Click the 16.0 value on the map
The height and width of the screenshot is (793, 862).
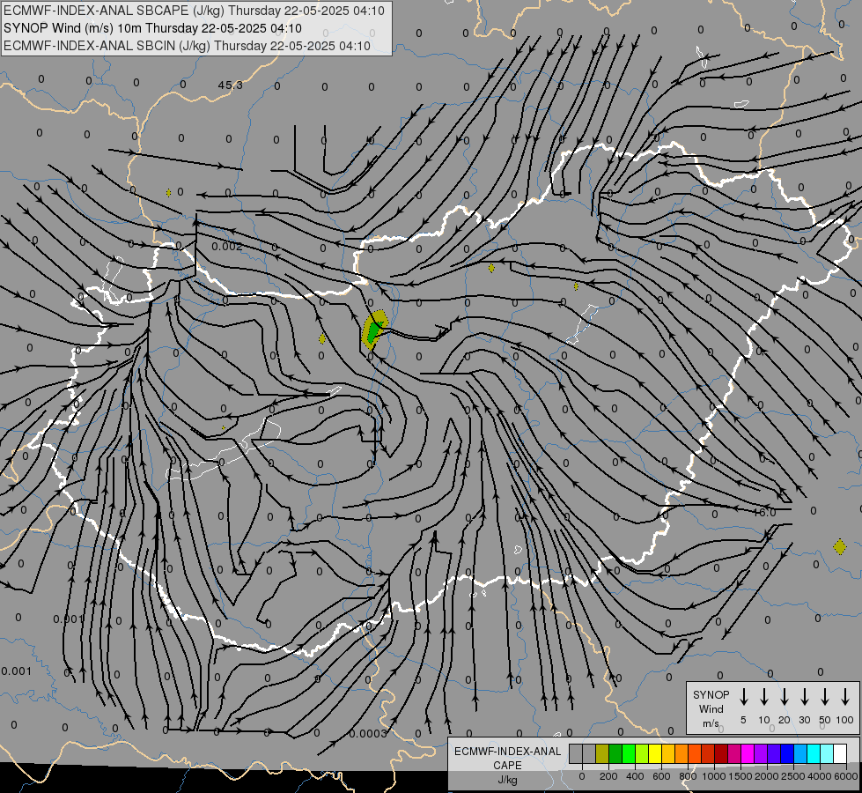point(764,512)
